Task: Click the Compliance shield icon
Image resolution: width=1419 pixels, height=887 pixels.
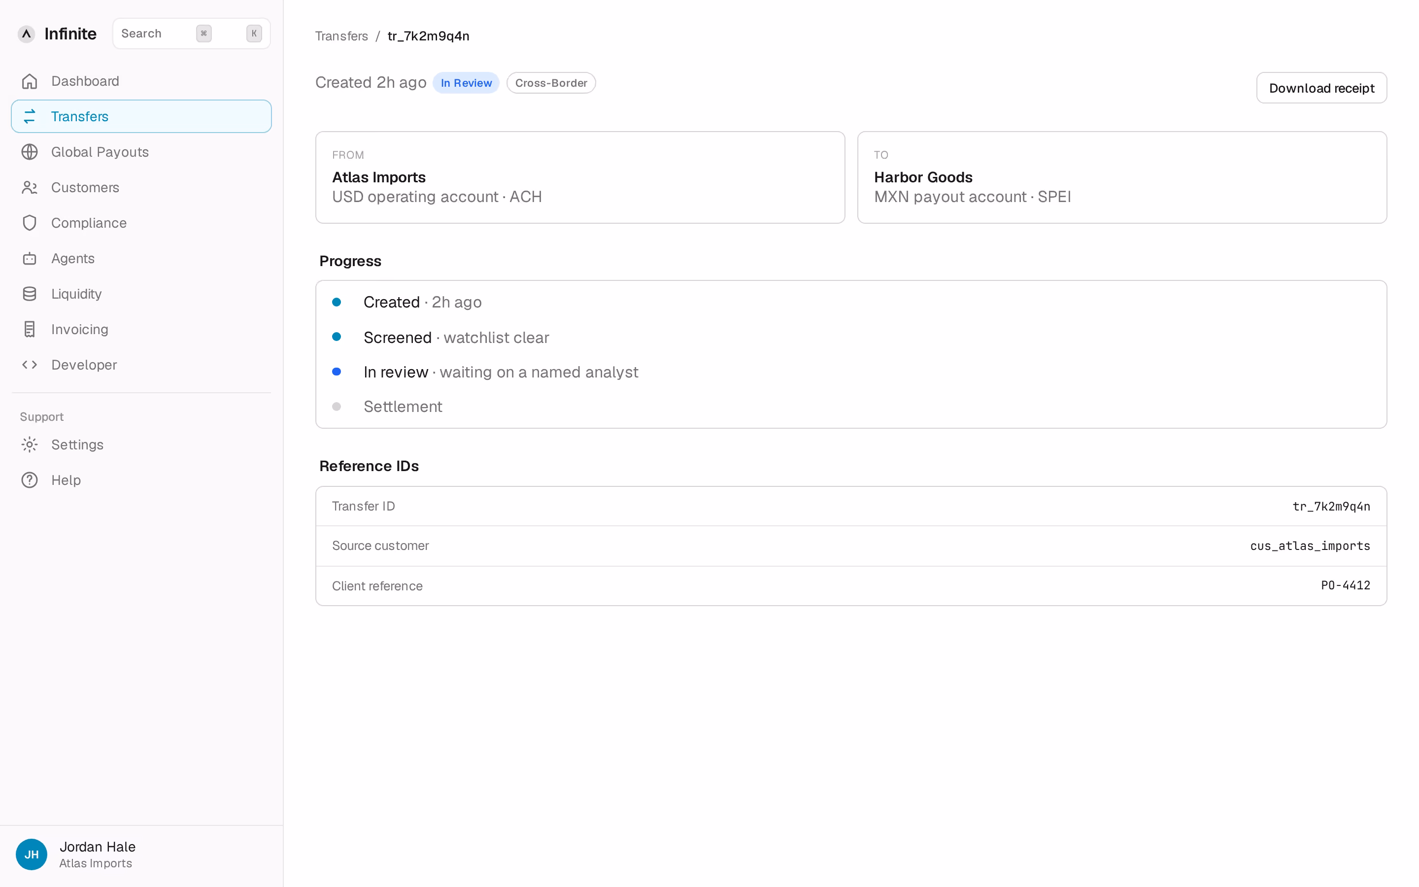Action: pyautogui.click(x=30, y=223)
